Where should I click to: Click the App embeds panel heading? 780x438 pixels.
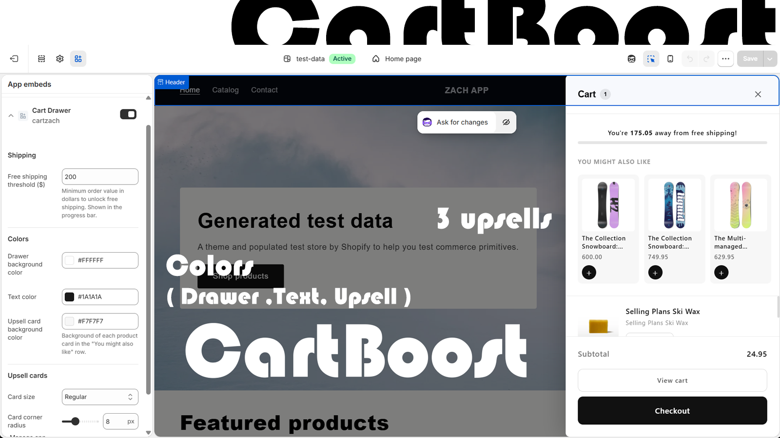click(29, 84)
